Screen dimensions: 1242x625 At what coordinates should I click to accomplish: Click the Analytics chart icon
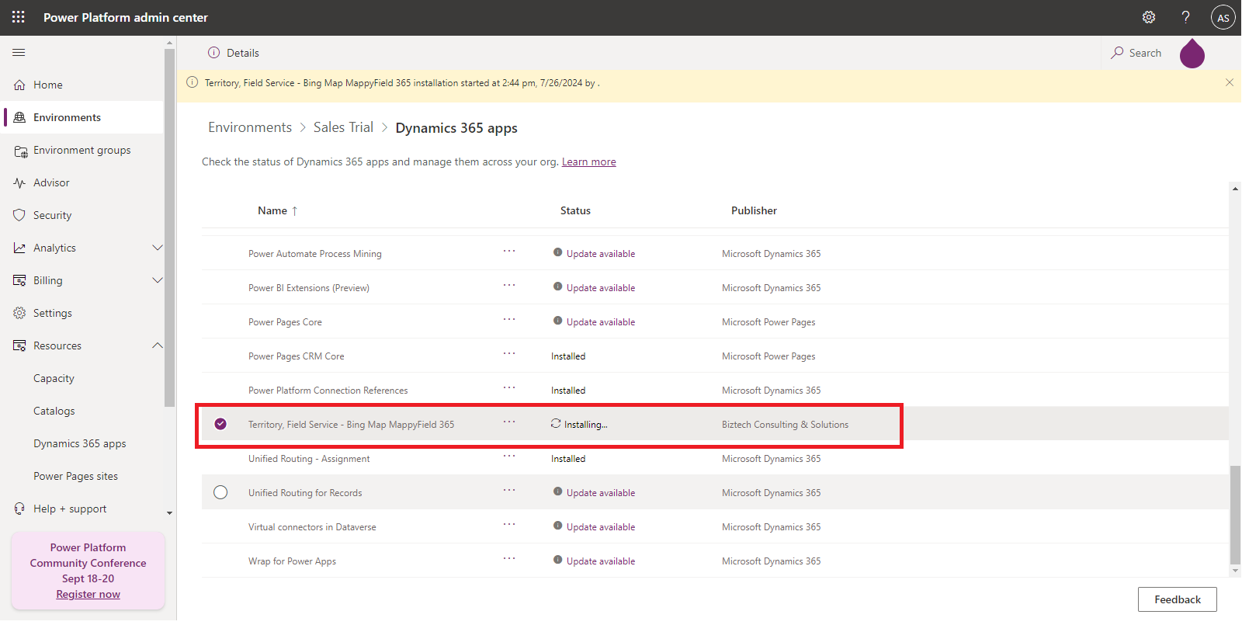coord(19,248)
